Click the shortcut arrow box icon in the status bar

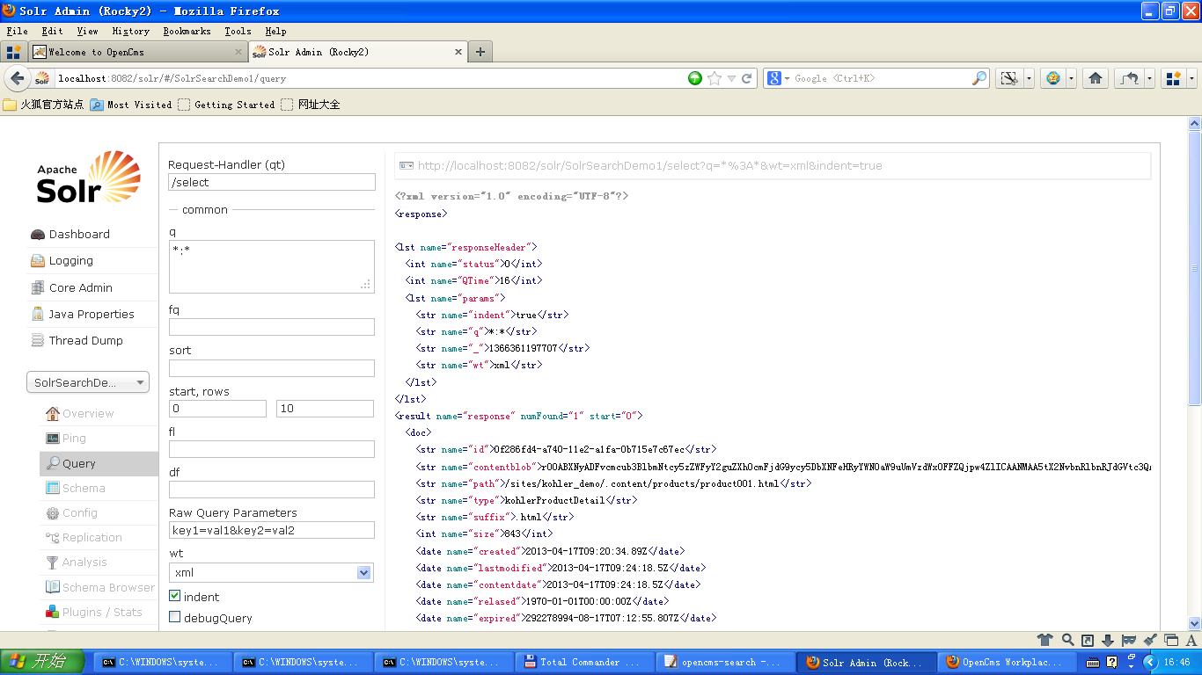click(x=1088, y=640)
